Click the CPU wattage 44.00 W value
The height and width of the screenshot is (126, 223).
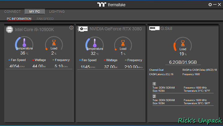[39, 66]
